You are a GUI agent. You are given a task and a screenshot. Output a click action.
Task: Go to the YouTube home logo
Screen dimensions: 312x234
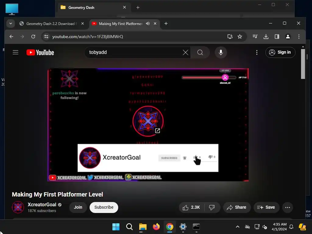coord(40,52)
